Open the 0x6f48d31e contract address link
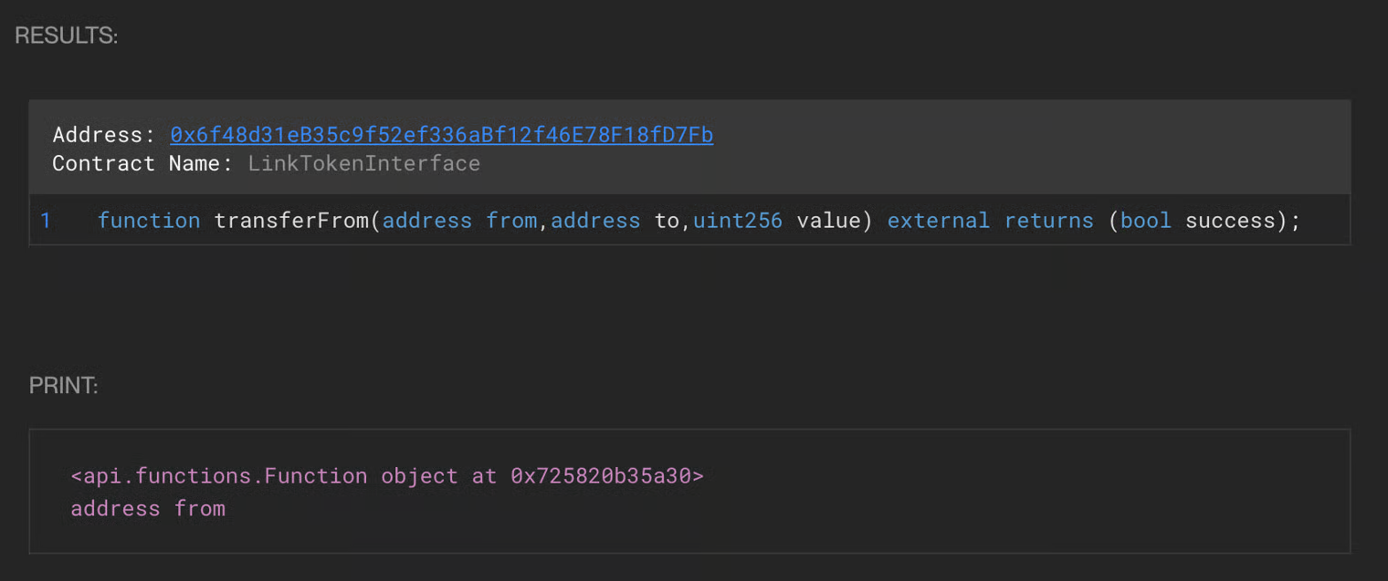The image size is (1388, 581). (441, 135)
